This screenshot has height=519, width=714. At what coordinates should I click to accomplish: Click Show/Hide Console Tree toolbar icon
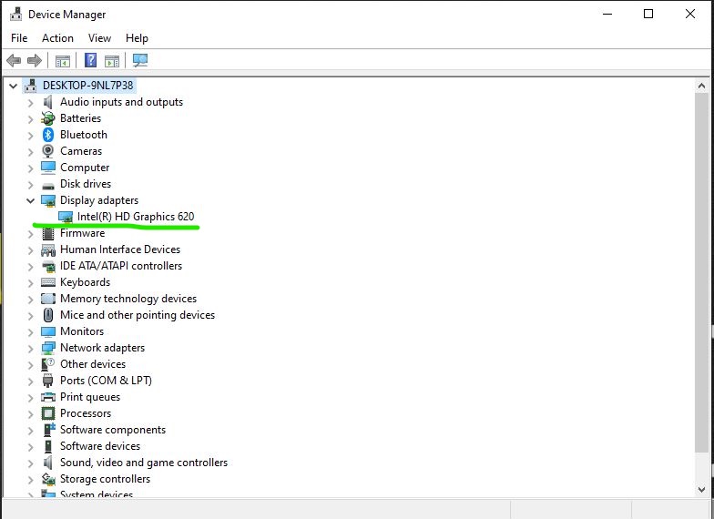[x=63, y=60]
